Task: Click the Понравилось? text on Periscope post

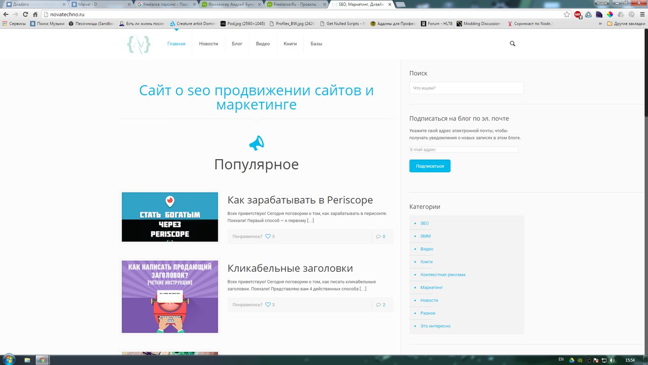Action: pos(248,236)
